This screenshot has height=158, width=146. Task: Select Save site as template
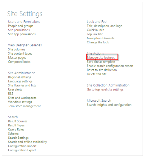point(101,62)
